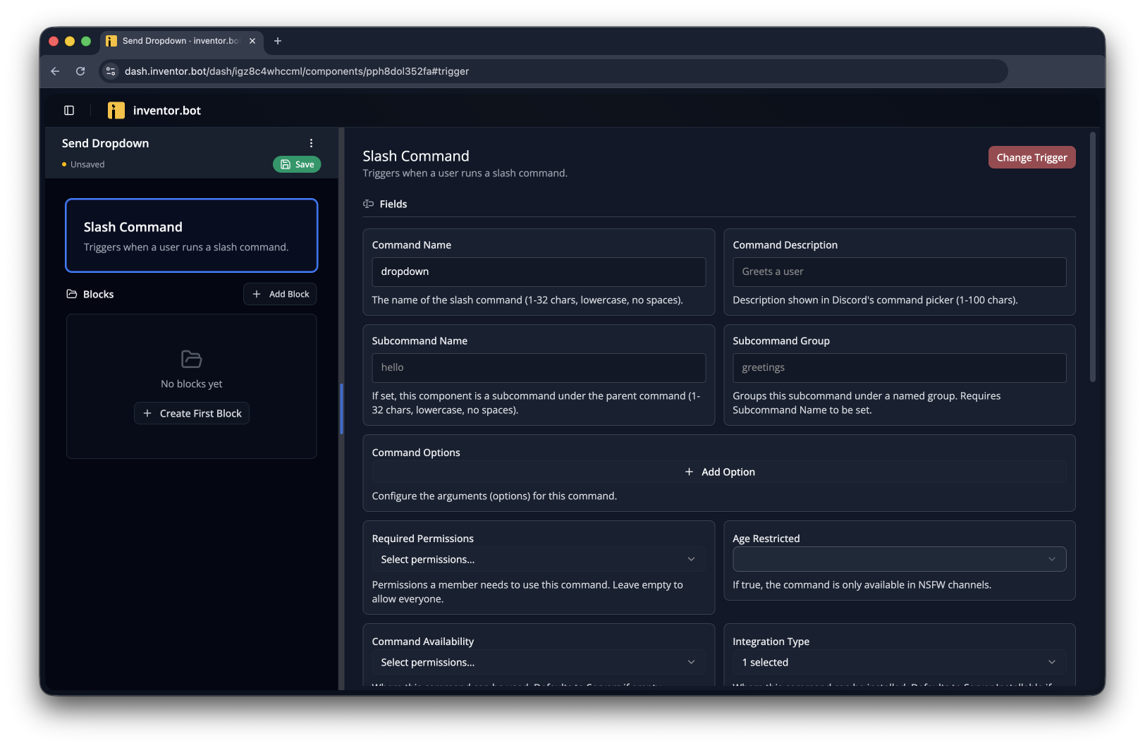Close the Send Dropdown browser tab
The height and width of the screenshot is (748, 1145).
tap(252, 41)
